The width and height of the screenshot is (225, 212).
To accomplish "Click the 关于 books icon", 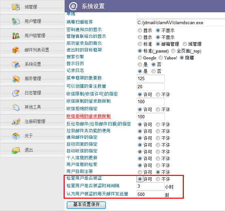I will pos(16,136).
